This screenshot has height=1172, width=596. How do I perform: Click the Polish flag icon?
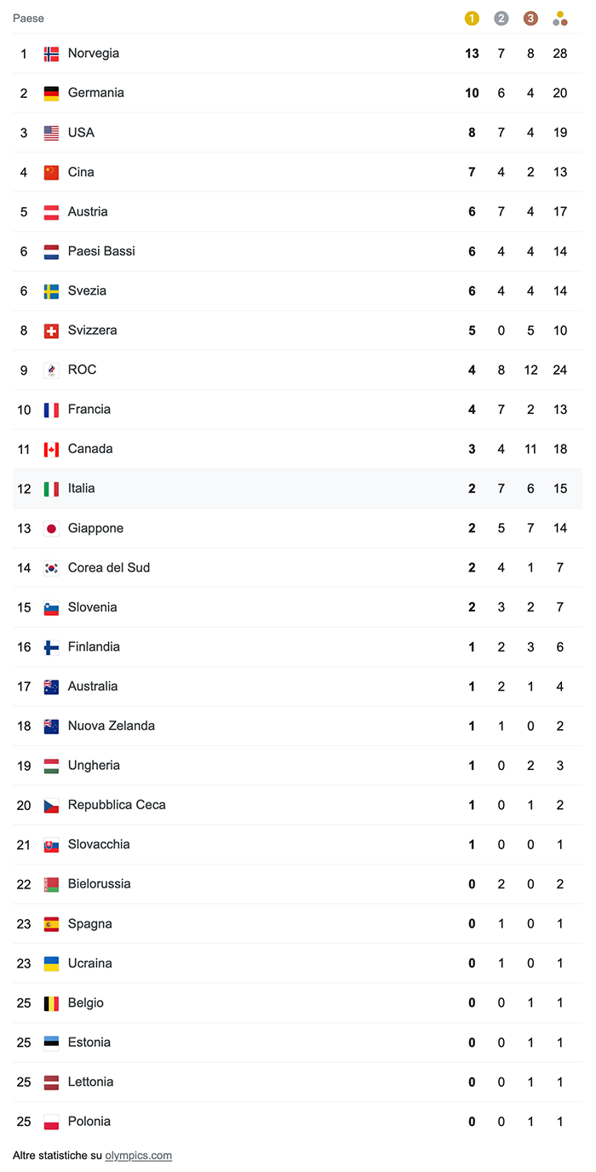pyautogui.click(x=51, y=1122)
